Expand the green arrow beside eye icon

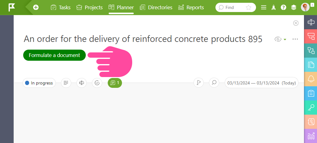[285, 39]
